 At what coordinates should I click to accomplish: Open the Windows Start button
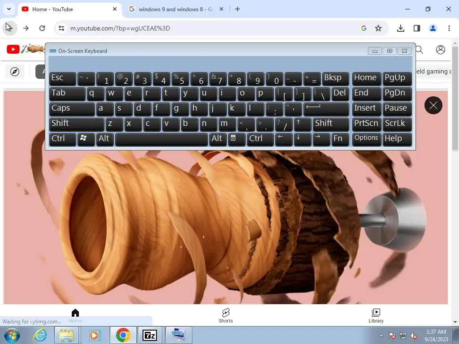(x=12, y=335)
